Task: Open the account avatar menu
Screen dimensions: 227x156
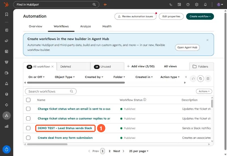Action: [220, 5]
